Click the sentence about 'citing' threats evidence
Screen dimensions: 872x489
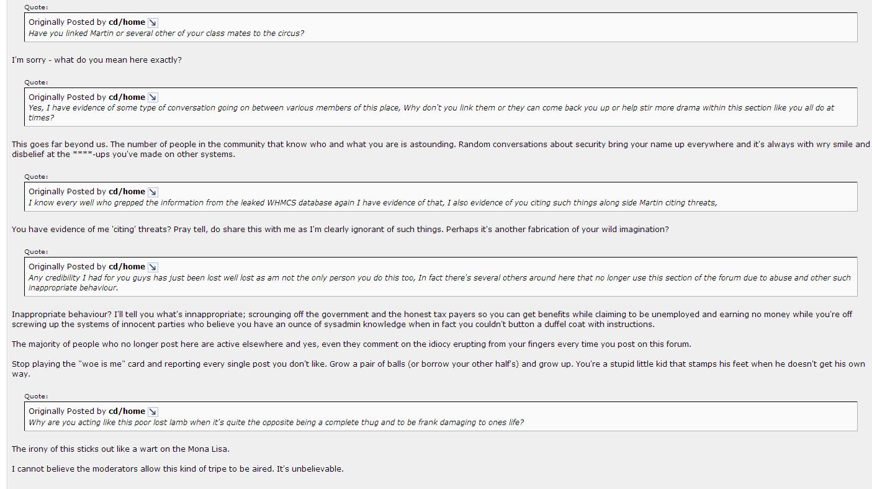point(340,230)
